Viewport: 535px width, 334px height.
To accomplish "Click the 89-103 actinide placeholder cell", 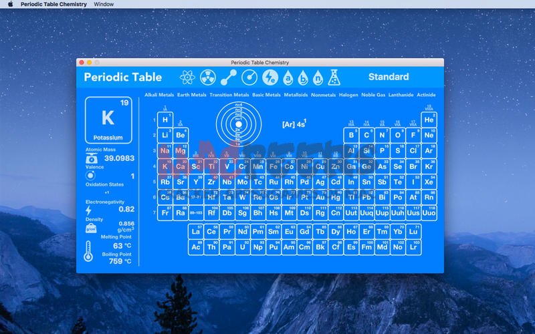I will (196, 212).
